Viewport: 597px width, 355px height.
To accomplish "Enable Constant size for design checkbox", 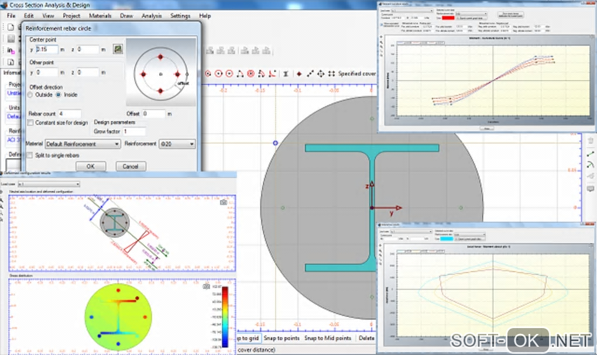I will 30,123.
